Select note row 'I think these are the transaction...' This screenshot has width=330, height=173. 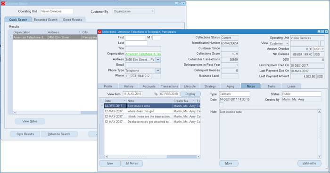(152, 117)
